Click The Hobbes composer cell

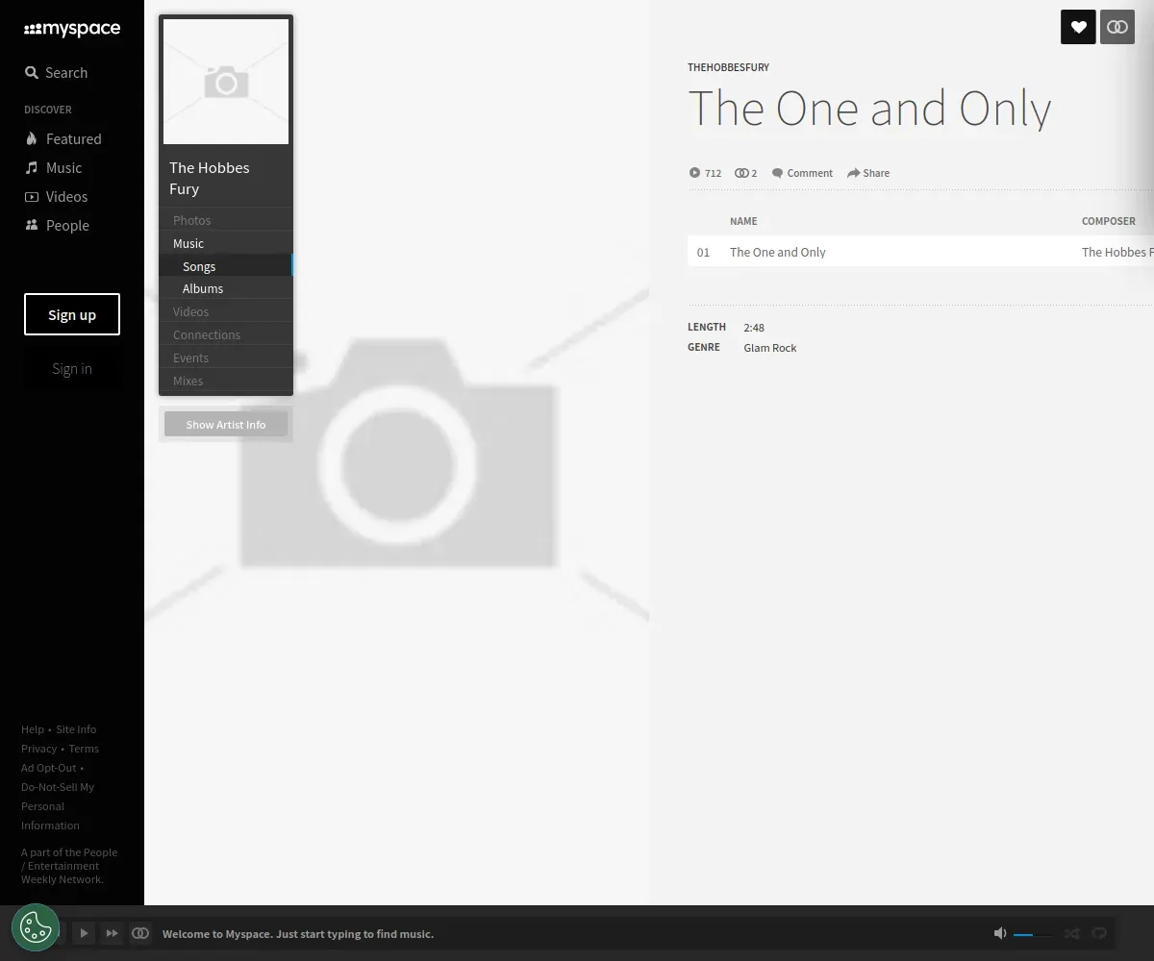pyautogui.click(x=1117, y=253)
